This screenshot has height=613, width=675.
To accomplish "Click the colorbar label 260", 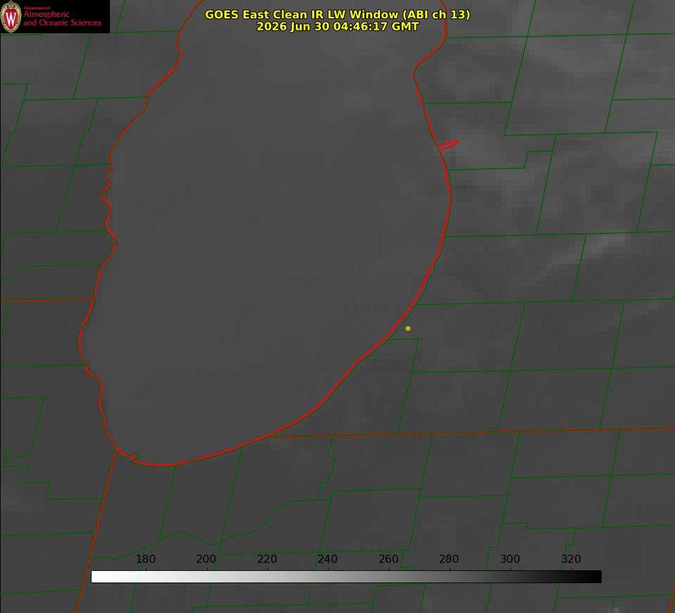I will [x=388, y=559].
